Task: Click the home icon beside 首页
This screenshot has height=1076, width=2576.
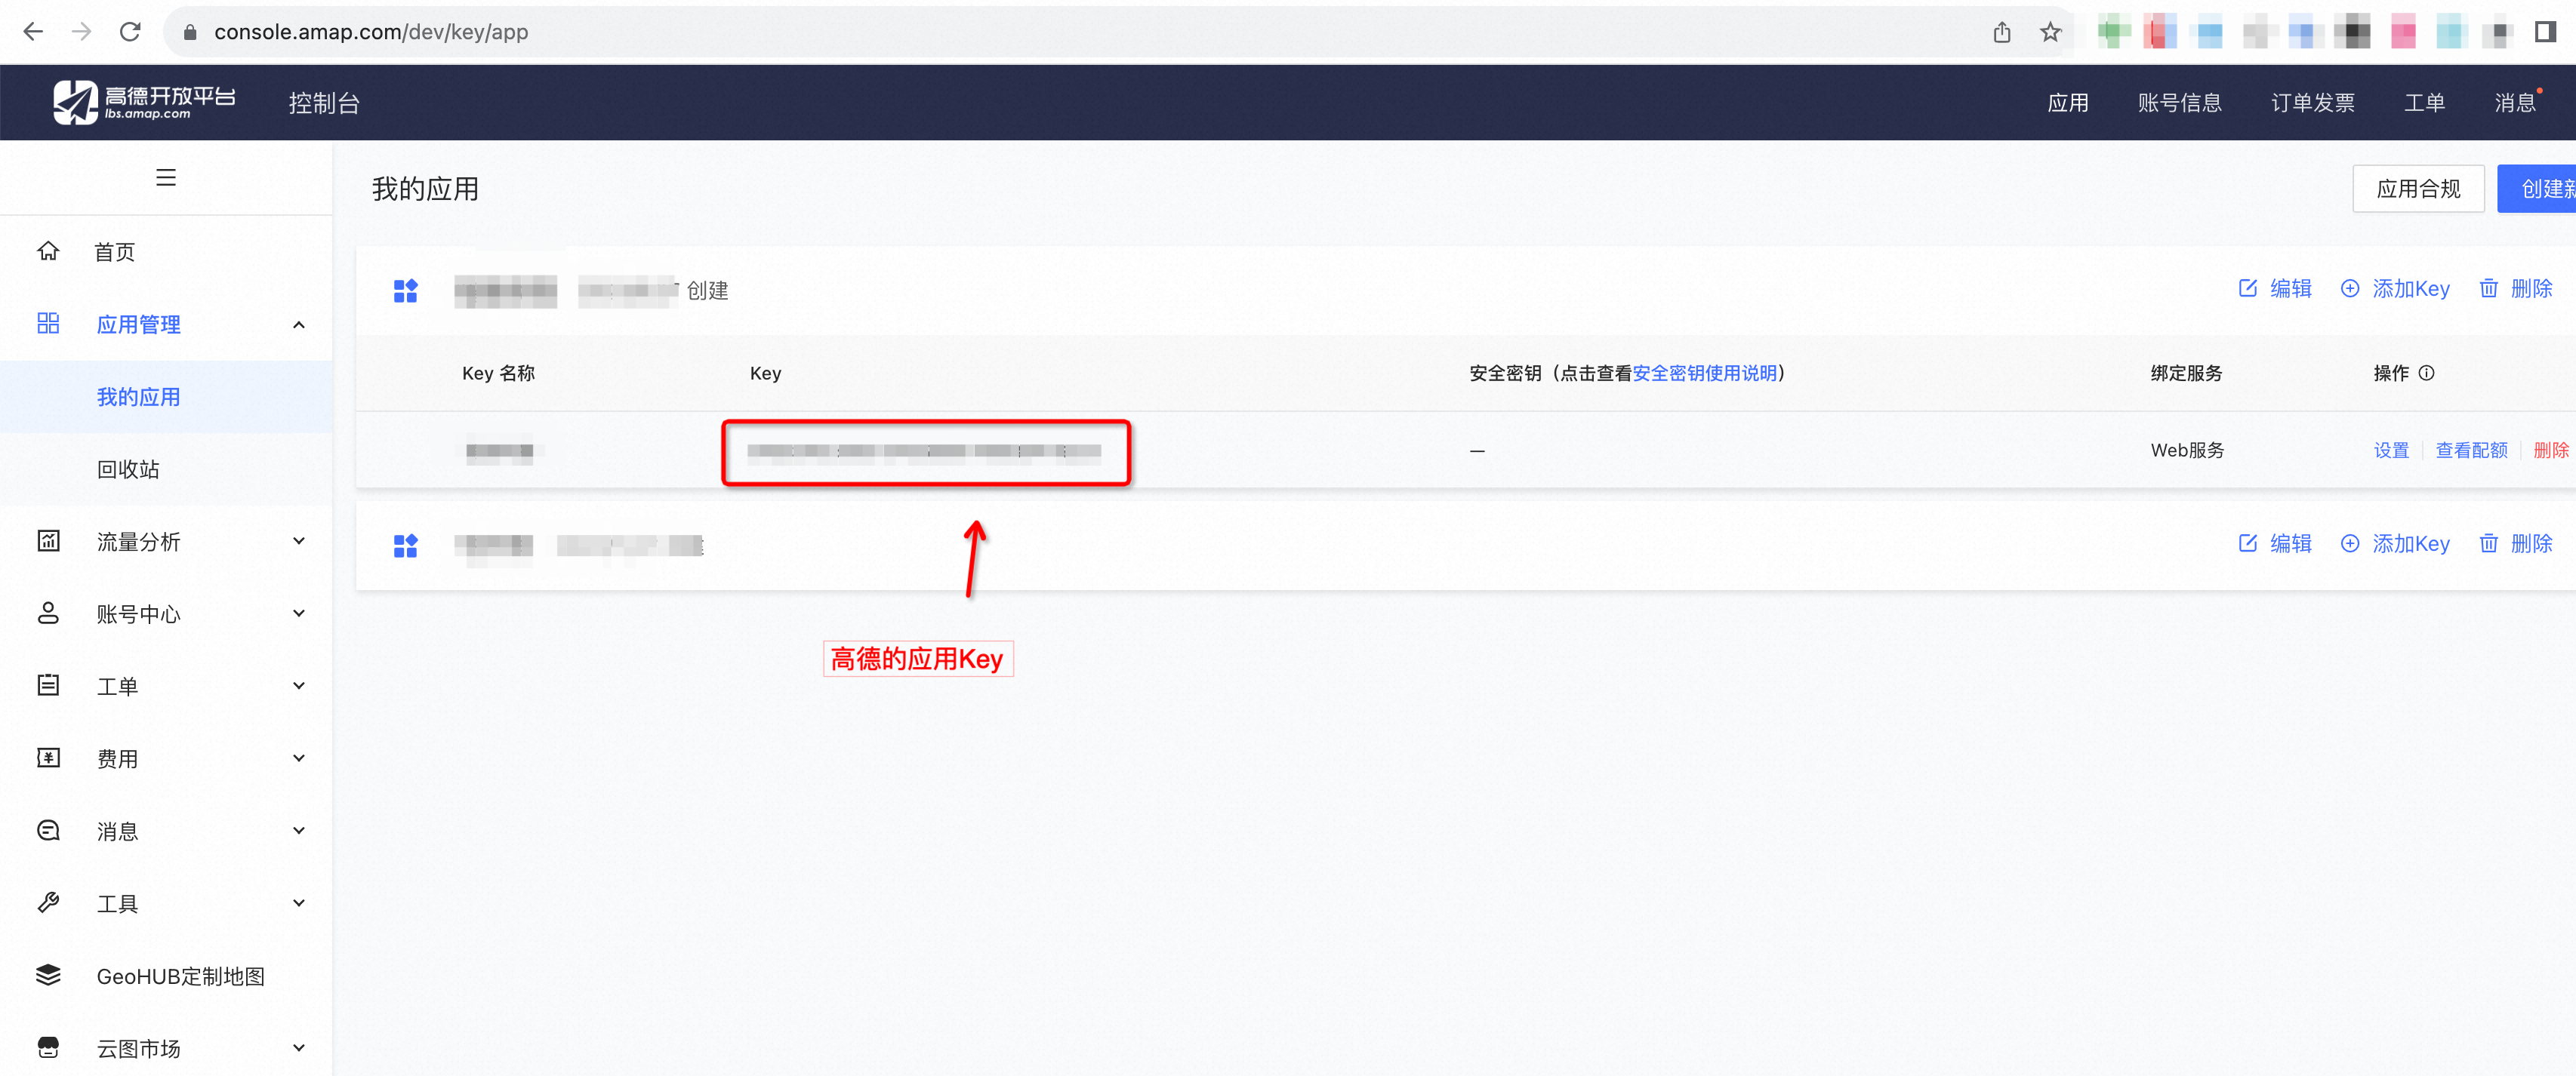Action: 48,251
